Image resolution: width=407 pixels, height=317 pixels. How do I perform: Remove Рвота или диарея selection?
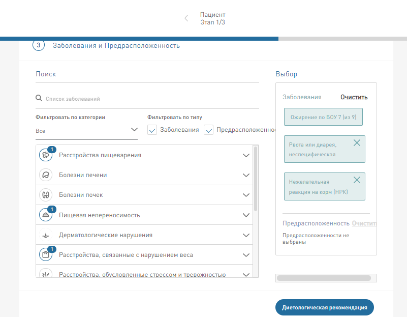click(357, 143)
